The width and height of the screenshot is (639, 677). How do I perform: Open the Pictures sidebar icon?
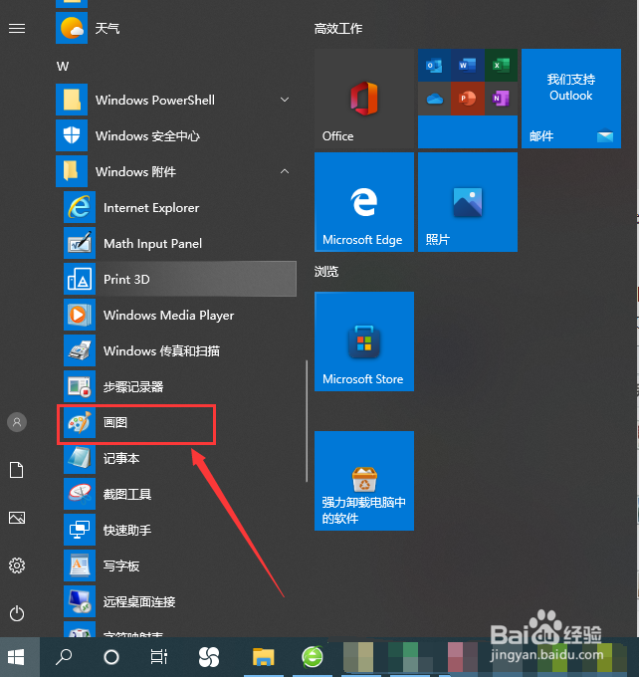(x=17, y=518)
